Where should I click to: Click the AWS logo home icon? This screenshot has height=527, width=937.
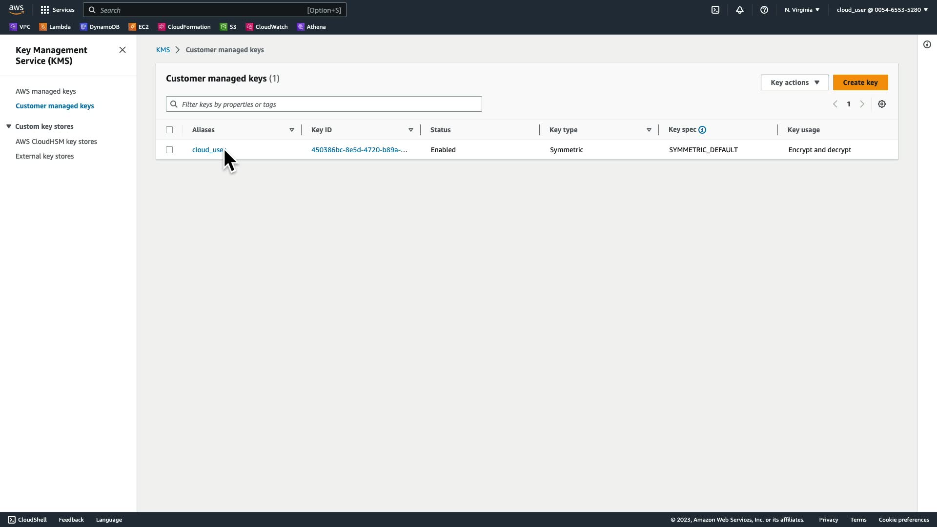tap(16, 10)
